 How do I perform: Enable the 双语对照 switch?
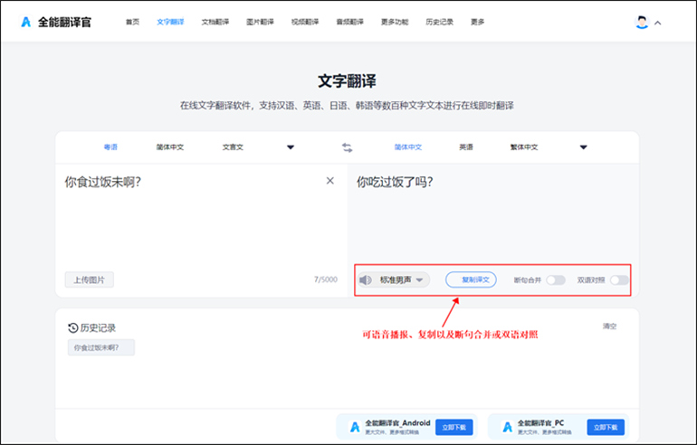tap(618, 280)
